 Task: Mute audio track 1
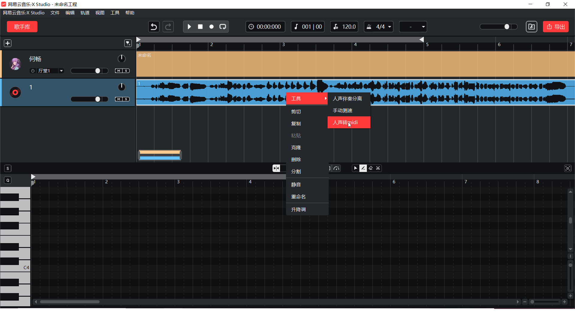click(119, 99)
